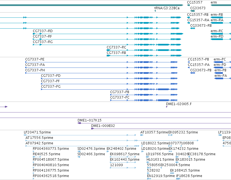
Task: Select the CG7337-RC transcript label
Action: click(x=116, y=47)
